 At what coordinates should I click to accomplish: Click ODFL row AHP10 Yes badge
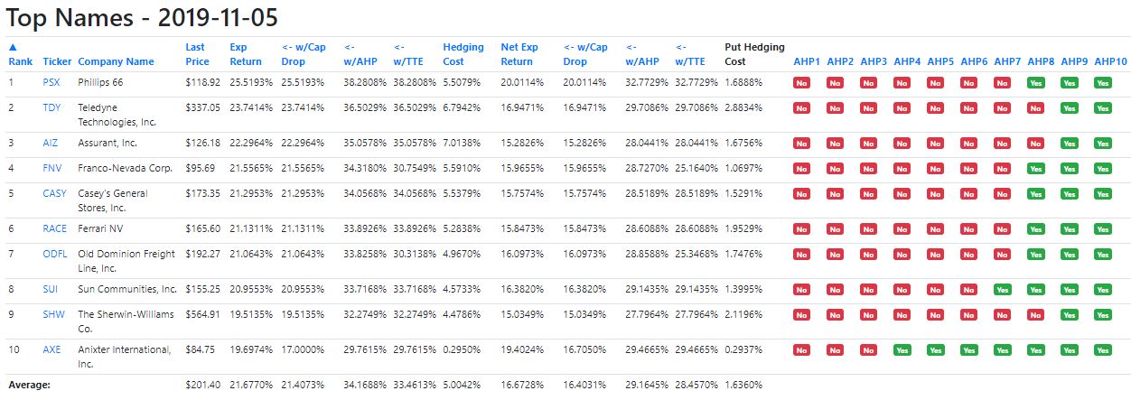click(1103, 255)
